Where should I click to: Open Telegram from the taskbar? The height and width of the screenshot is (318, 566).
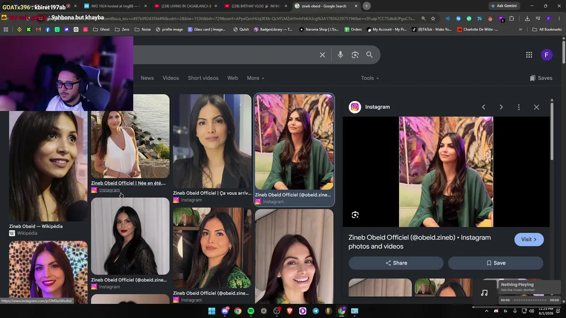tap(315, 311)
